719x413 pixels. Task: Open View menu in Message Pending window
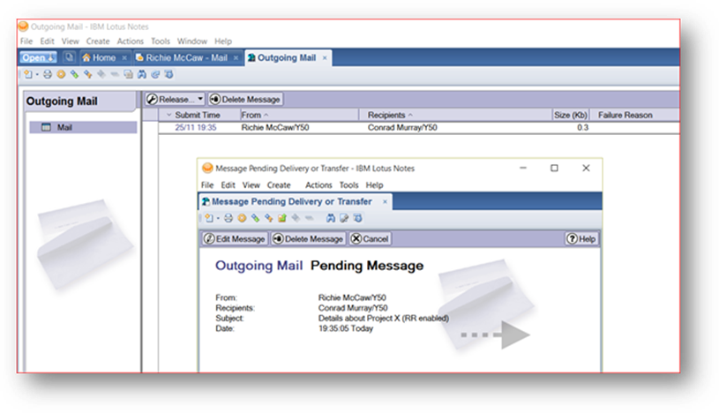[x=251, y=185]
